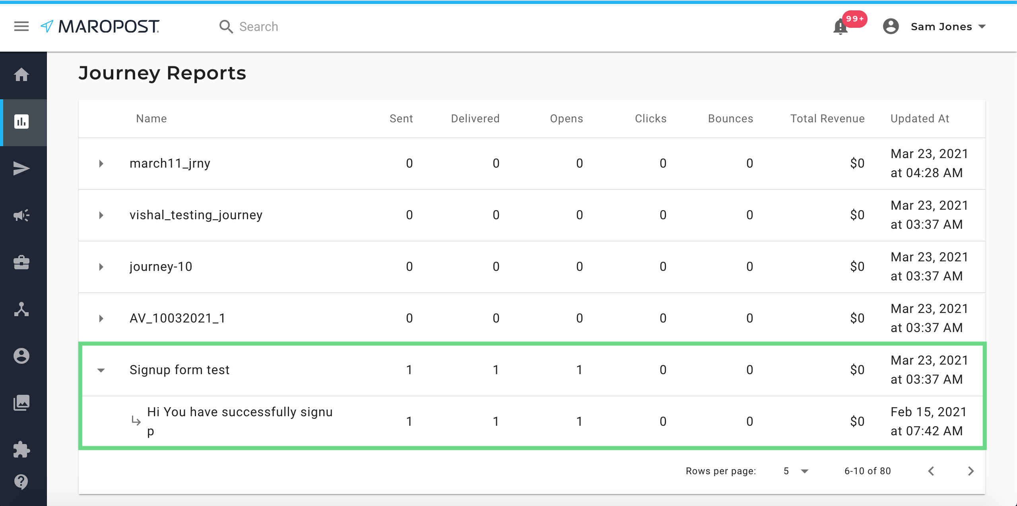Image resolution: width=1017 pixels, height=506 pixels.
Task: Expand the march11_jrny row
Action: (101, 164)
